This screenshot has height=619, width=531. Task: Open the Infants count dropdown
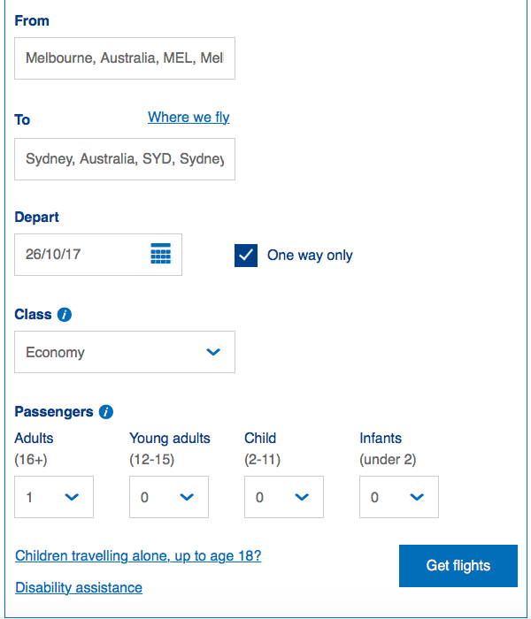tap(399, 497)
